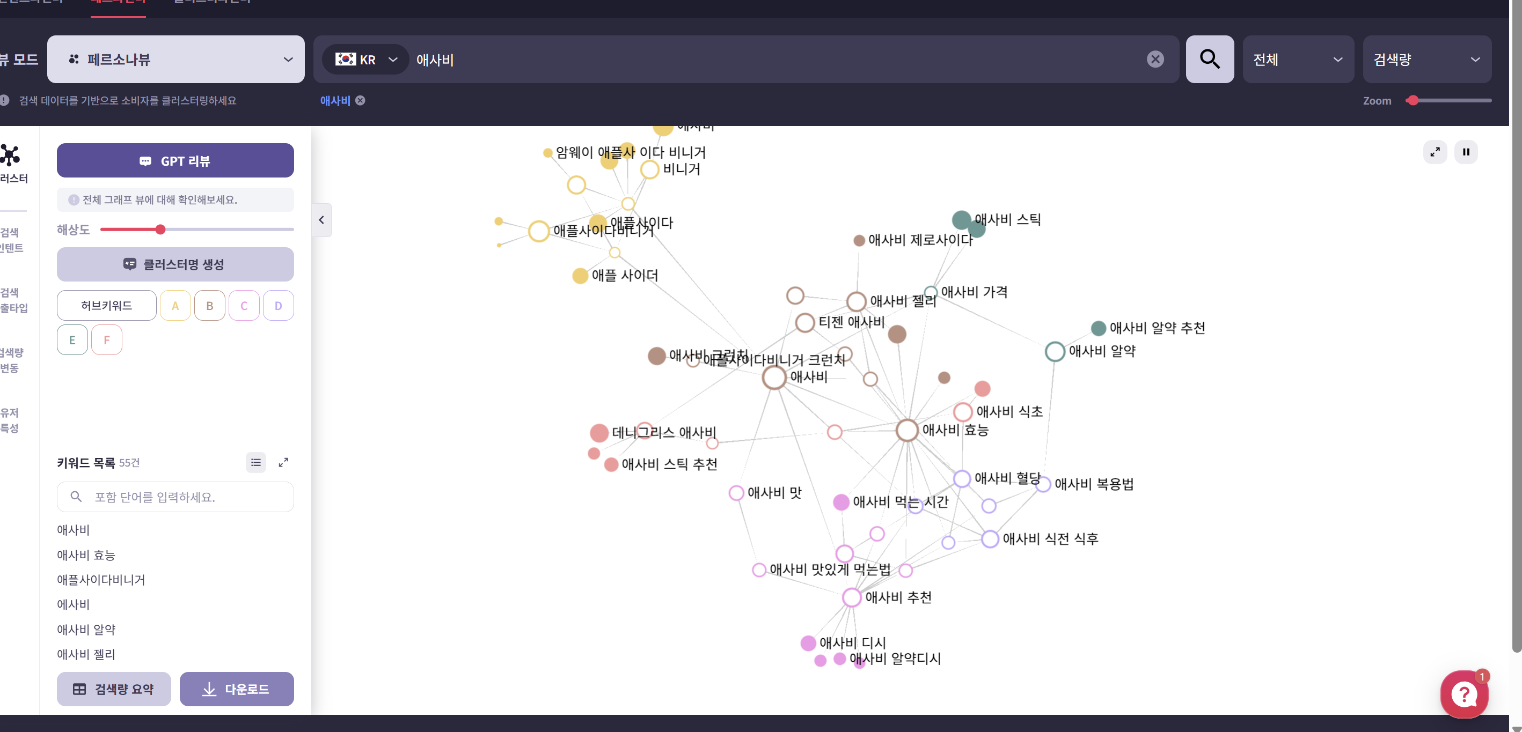Open the 검색 인텐트 sidebar tab
1522x732 pixels.
(12, 240)
